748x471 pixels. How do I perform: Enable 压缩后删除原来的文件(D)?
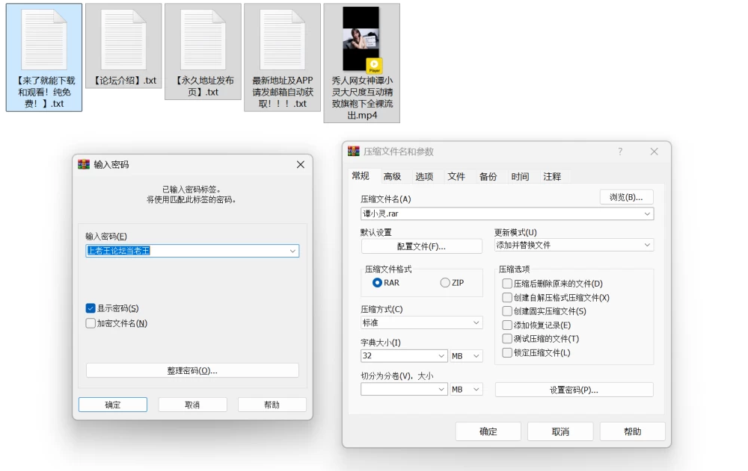[x=507, y=284]
